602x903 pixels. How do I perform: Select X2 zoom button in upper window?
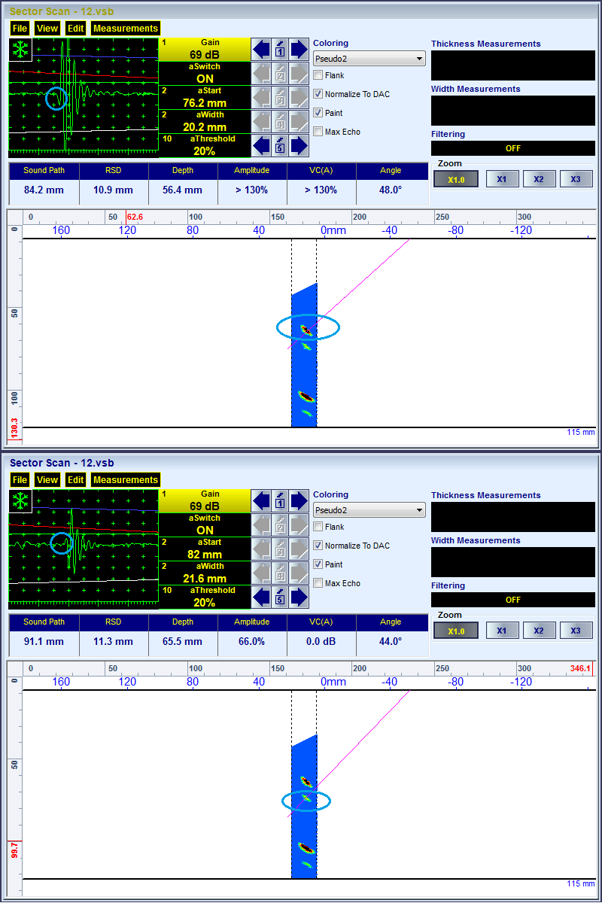coord(539,179)
